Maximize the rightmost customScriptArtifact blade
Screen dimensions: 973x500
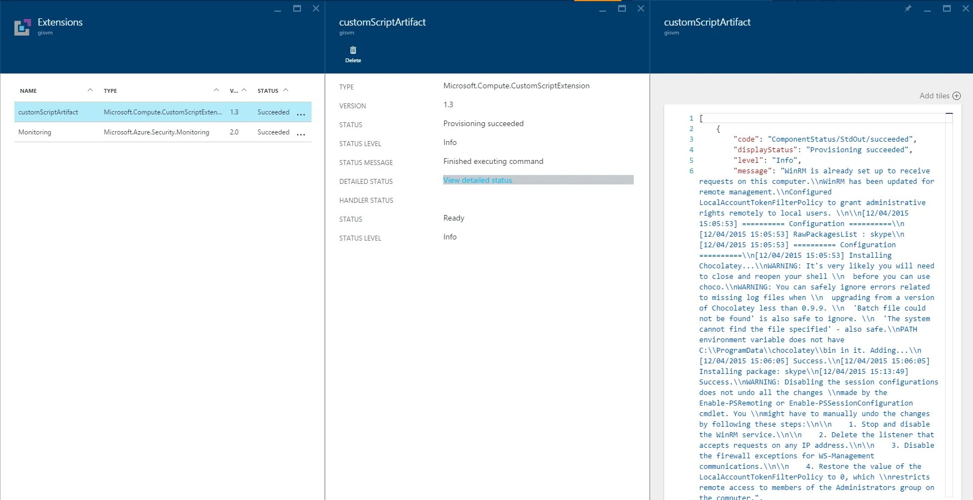click(x=947, y=8)
